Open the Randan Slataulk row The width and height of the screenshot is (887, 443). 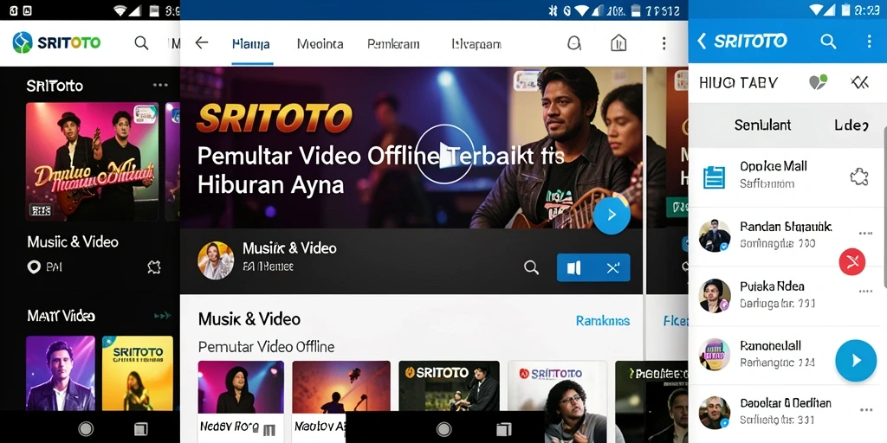tap(786, 236)
